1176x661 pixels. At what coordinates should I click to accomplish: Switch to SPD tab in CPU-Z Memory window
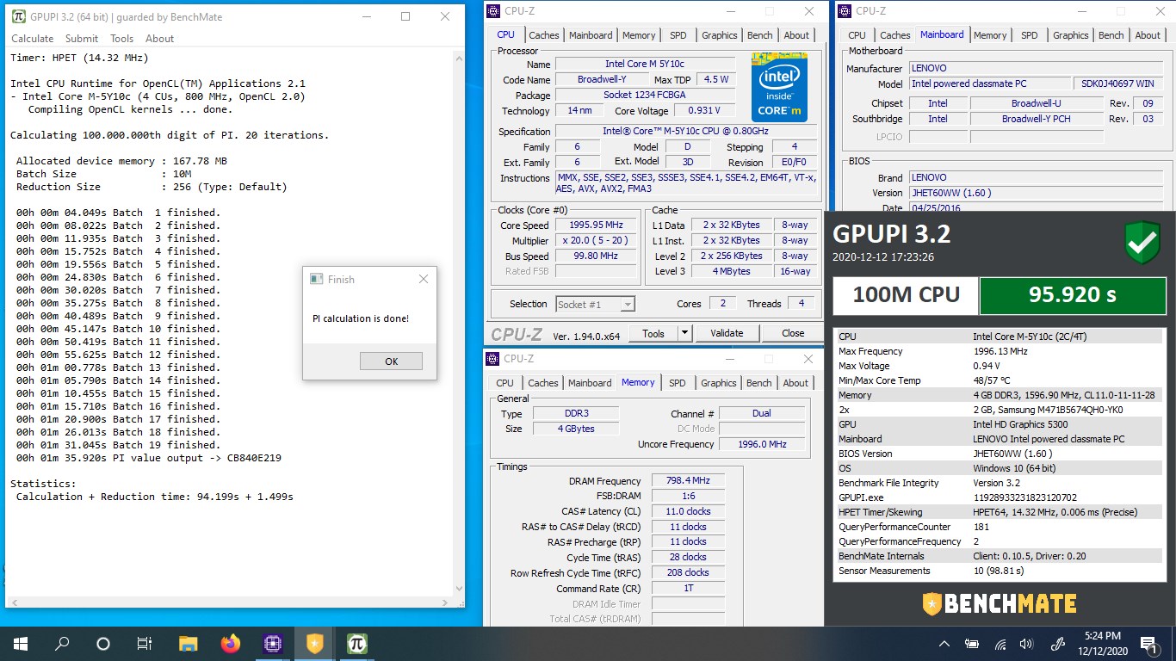tap(678, 383)
